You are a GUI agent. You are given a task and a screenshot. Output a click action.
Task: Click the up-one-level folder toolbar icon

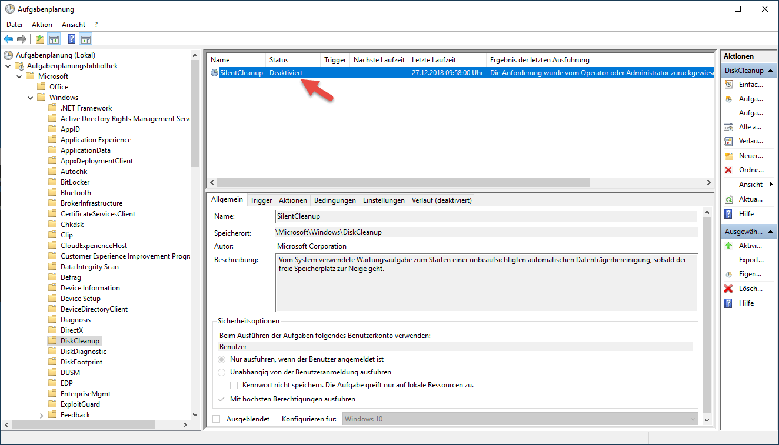pos(39,39)
